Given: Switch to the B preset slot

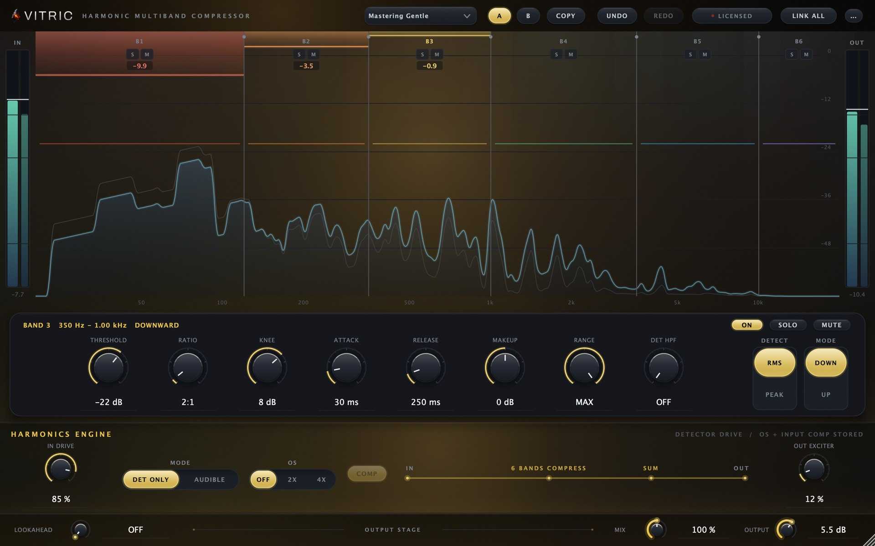Looking at the screenshot, I should (528, 16).
